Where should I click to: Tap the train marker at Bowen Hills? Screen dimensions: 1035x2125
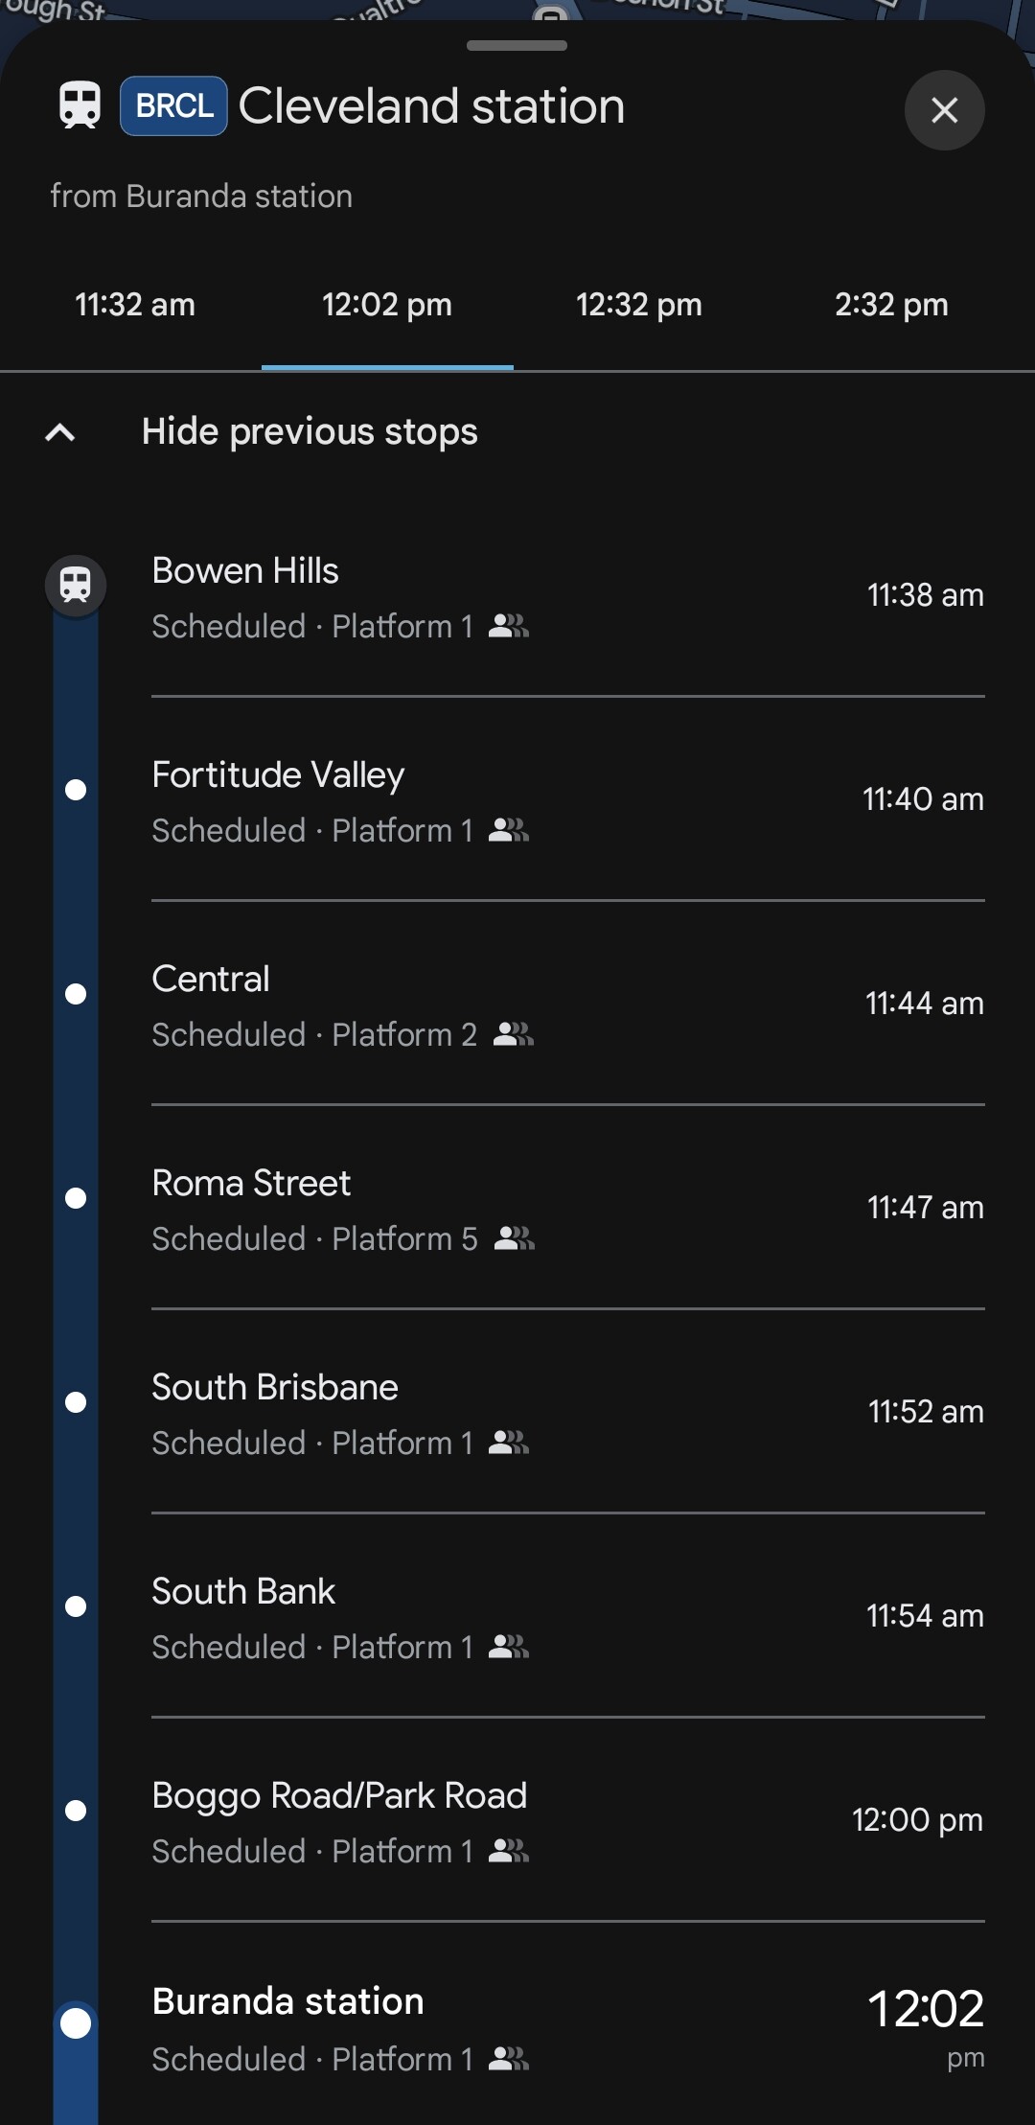click(76, 585)
